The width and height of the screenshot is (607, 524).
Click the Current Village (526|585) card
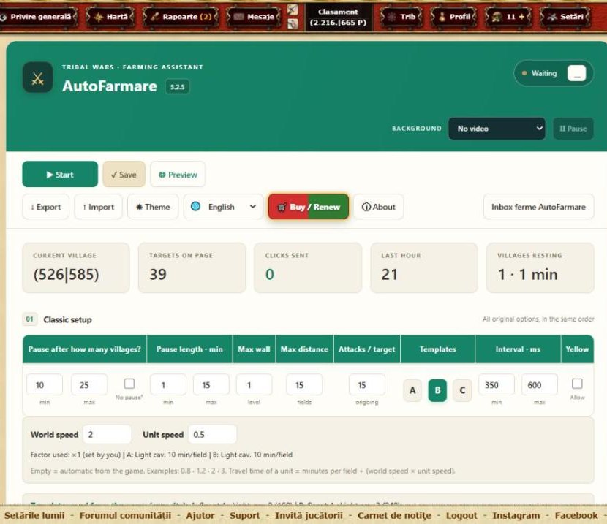pos(76,267)
